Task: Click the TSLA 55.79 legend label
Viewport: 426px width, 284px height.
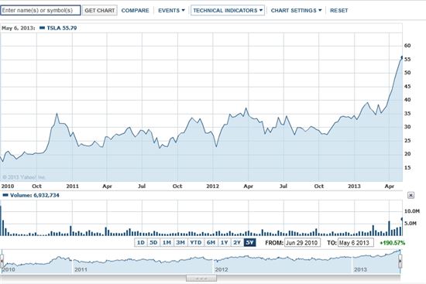Action: pyautogui.click(x=62, y=28)
